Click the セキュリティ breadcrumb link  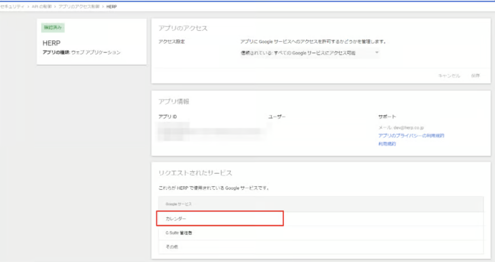pyautogui.click(x=12, y=7)
